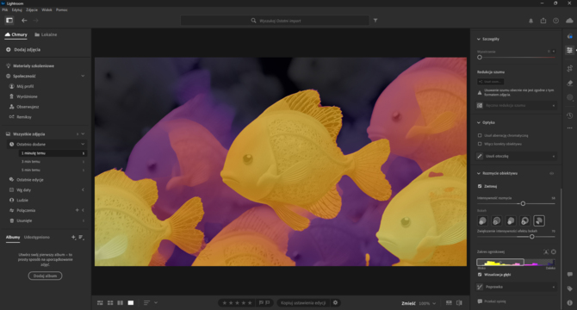
Task: Select point focus target icon in Zakres ogniskowej
Action: 554,252
